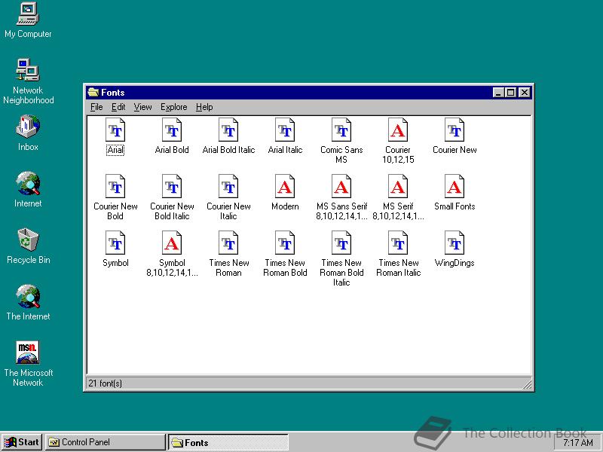The image size is (603, 452).
Task: Minimize the Fonts window
Action: tap(498, 93)
